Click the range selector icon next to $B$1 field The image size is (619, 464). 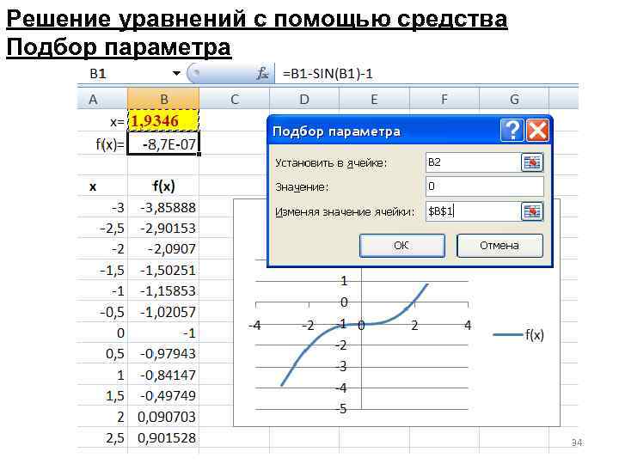click(x=532, y=211)
